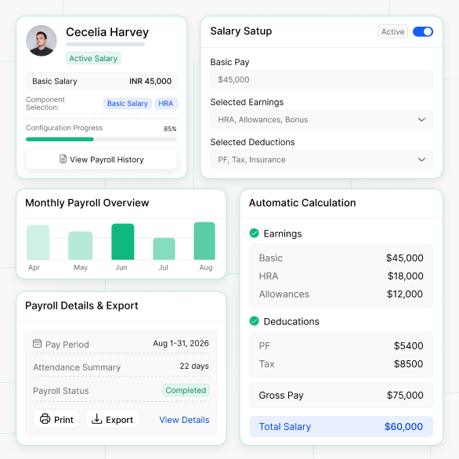
Task: Click the Export button
Action: (x=113, y=419)
